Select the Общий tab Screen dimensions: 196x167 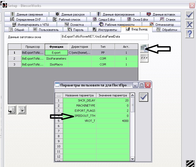(16, 30)
